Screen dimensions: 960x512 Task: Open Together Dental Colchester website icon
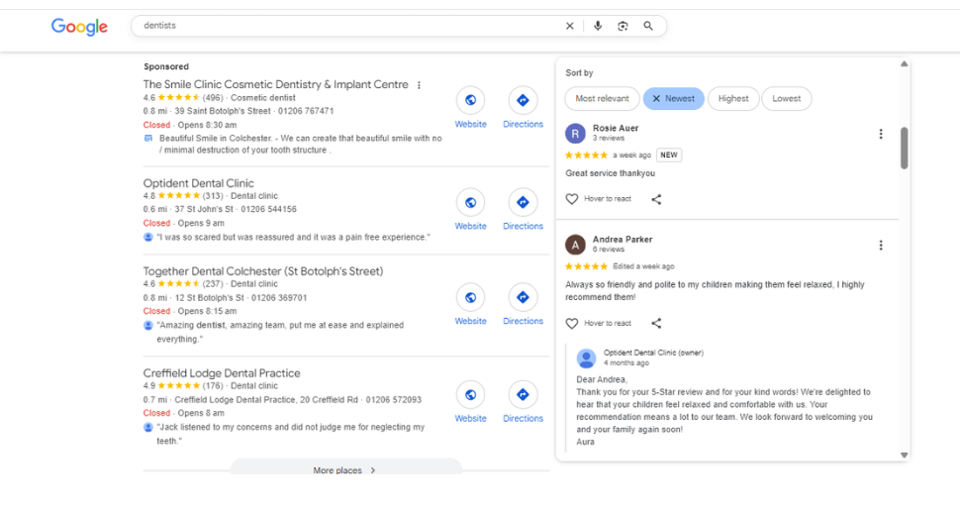click(x=470, y=297)
